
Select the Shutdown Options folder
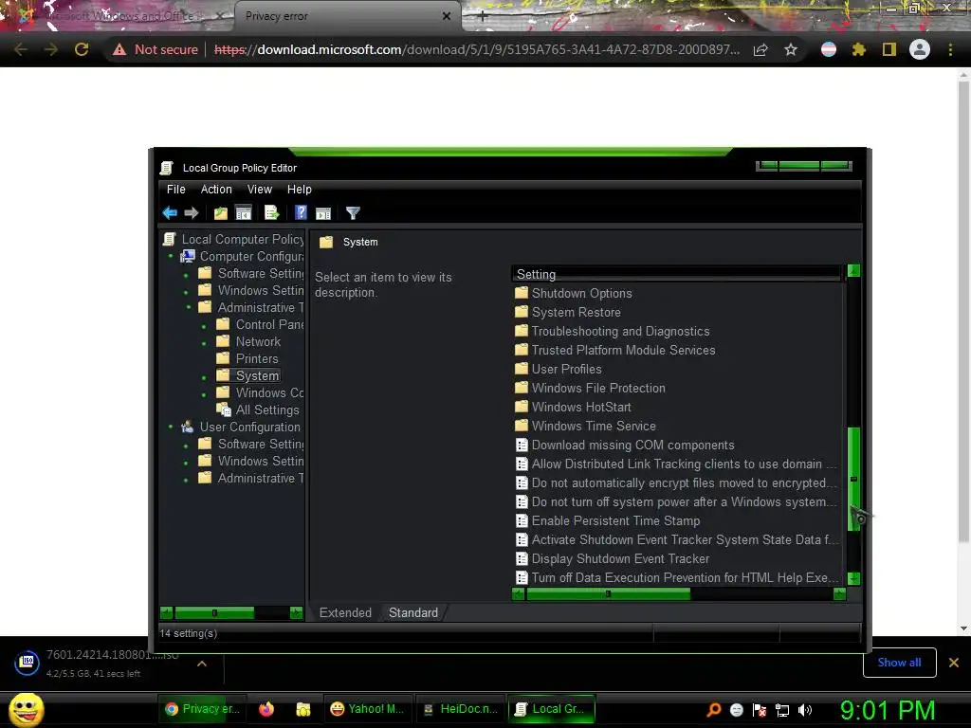581,294
